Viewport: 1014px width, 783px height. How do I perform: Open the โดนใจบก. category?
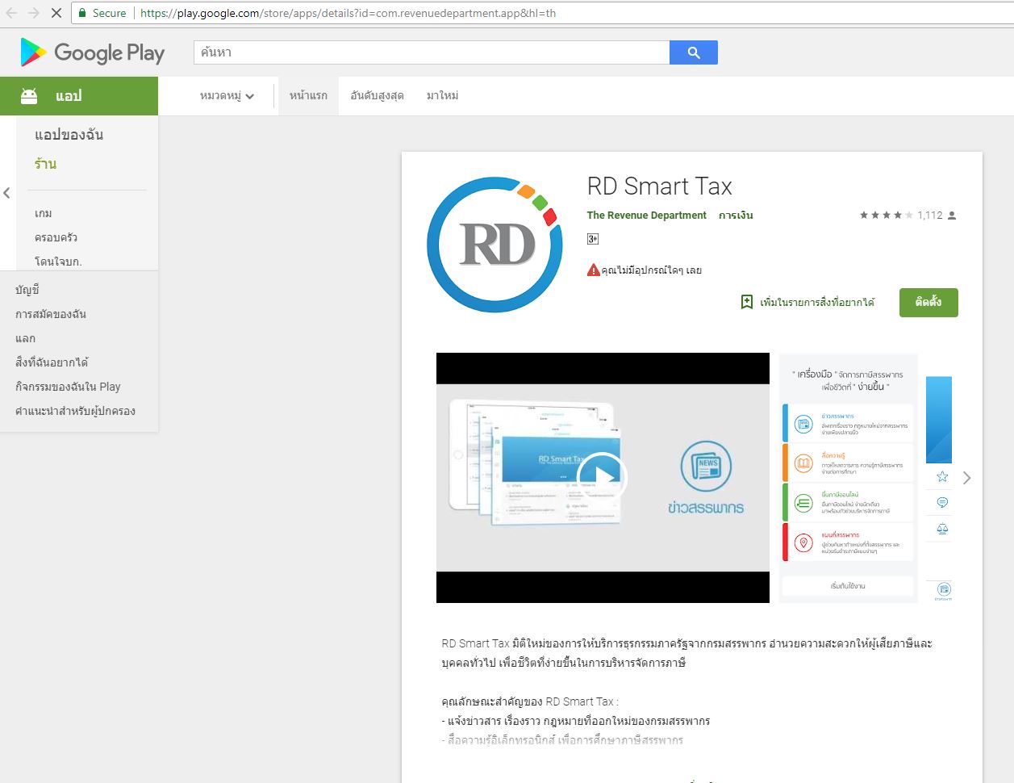(59, 262)
